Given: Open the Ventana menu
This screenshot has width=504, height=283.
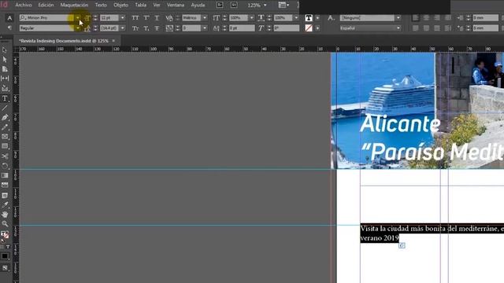Looking at the screenshot, I should (176, 5).
